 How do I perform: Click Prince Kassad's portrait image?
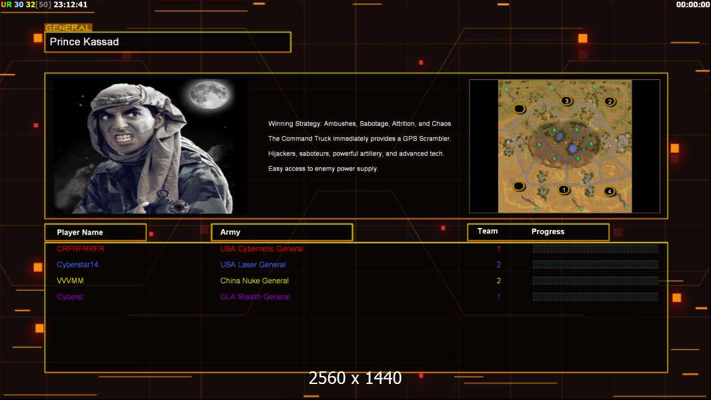point(150,145)
